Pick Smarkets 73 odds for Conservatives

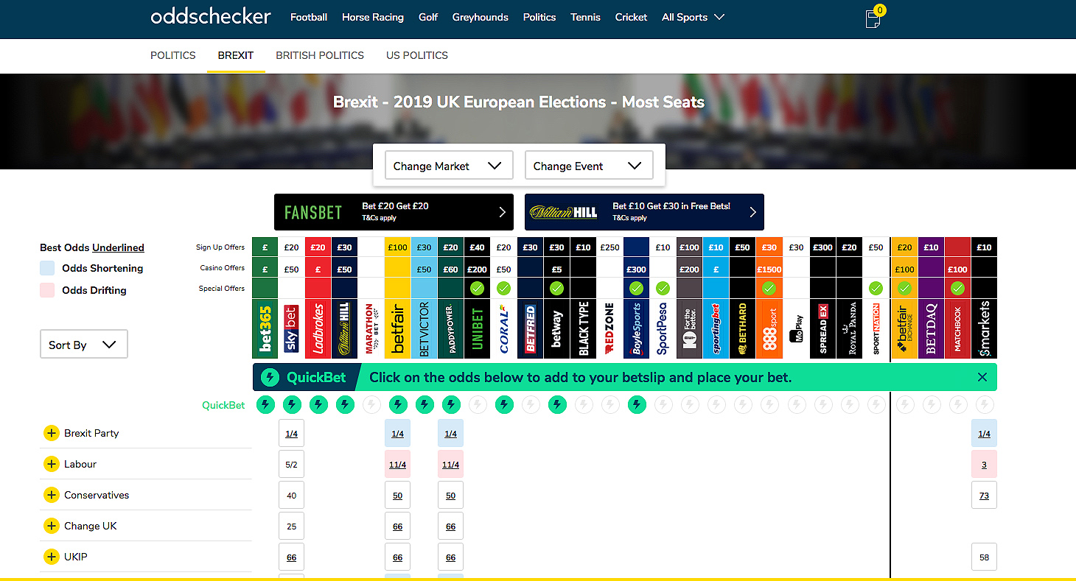point(985,495)
